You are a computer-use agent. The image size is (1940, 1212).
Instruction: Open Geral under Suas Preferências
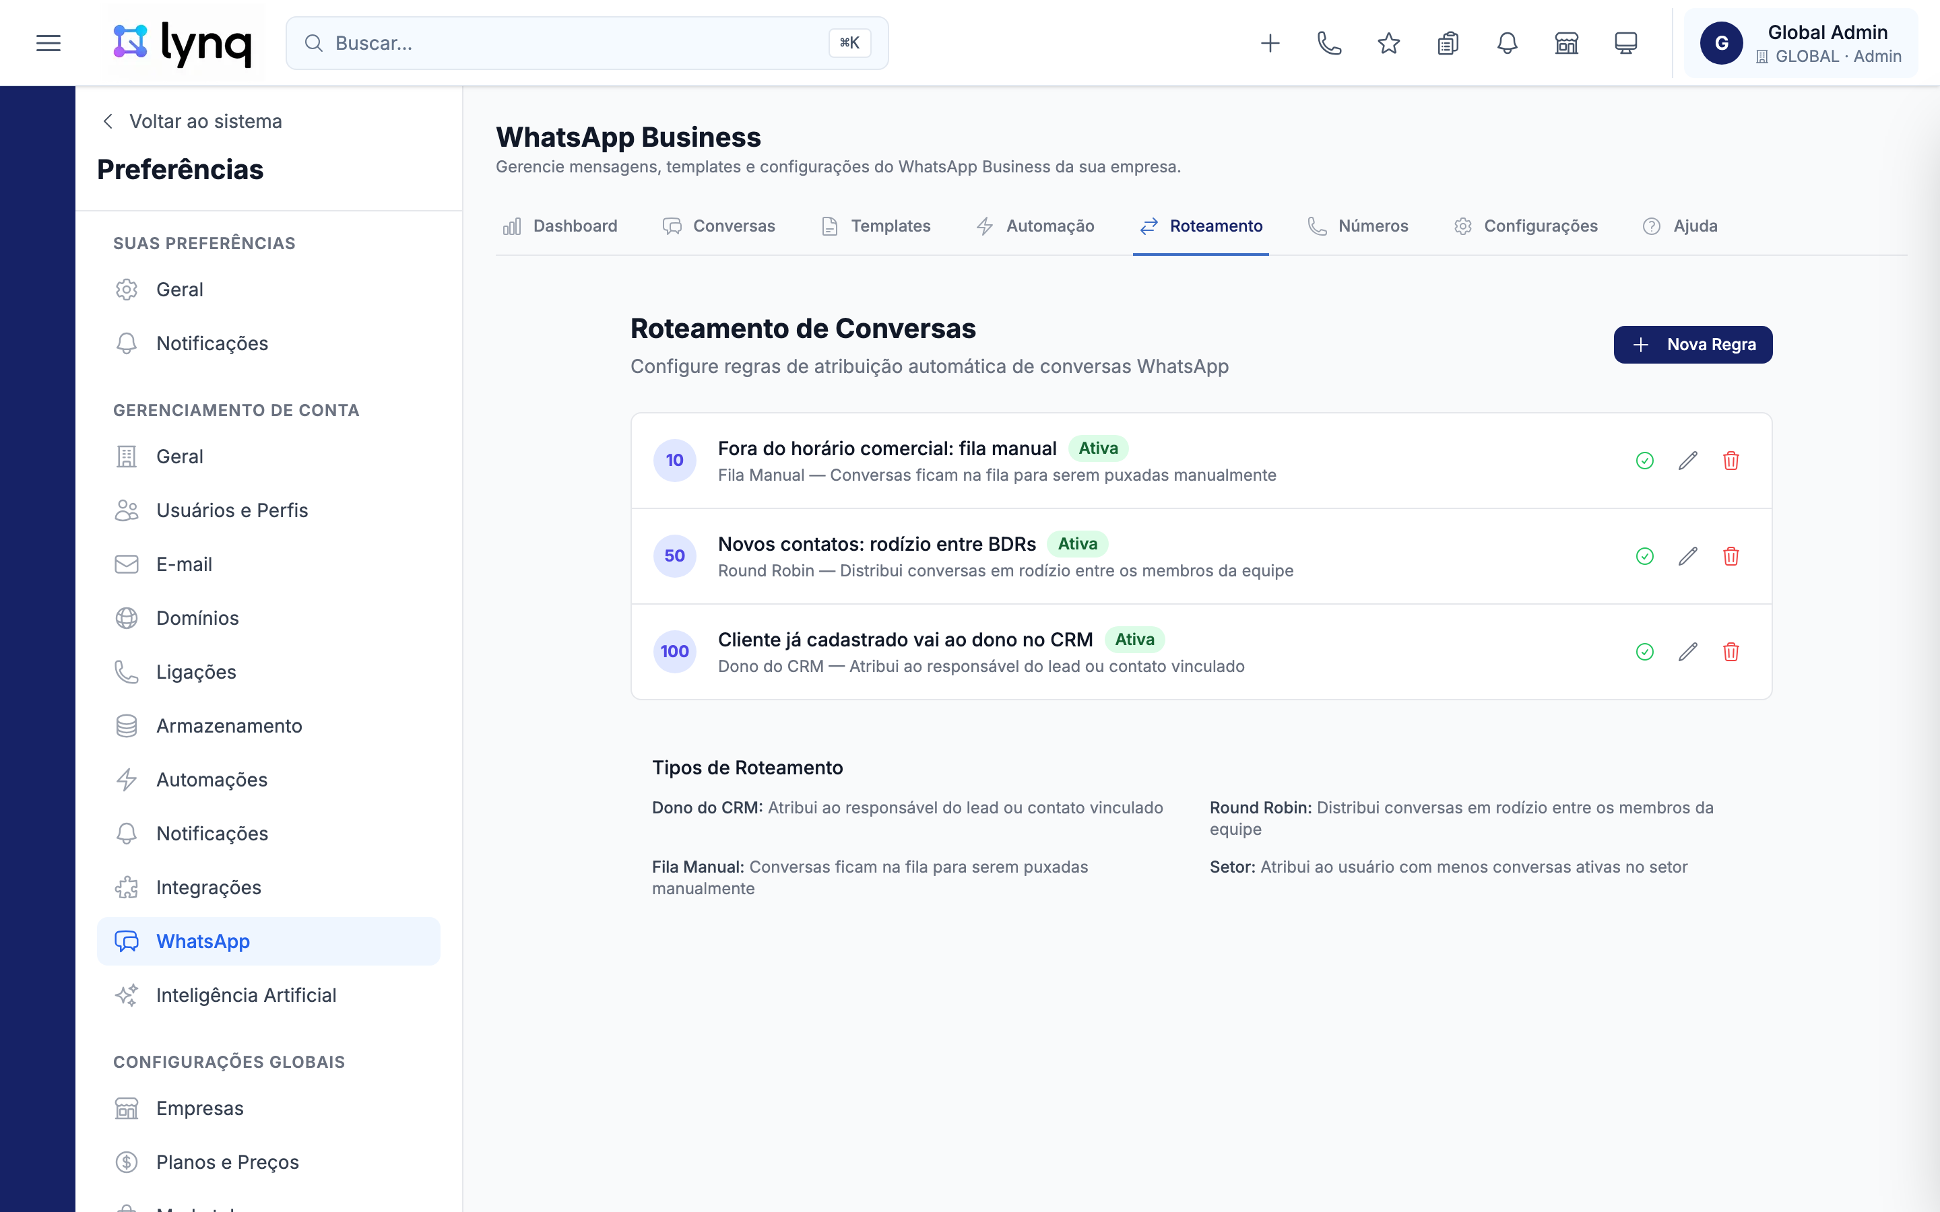[x=269, y=290]
